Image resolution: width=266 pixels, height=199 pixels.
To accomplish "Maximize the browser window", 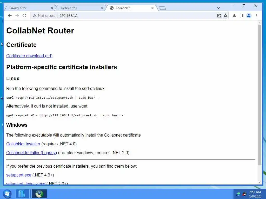I will (x=244, y=6).
